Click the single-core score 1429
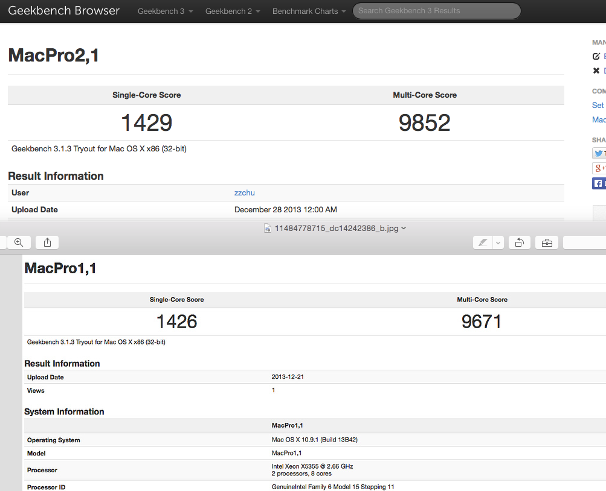 tap(146, 122)
